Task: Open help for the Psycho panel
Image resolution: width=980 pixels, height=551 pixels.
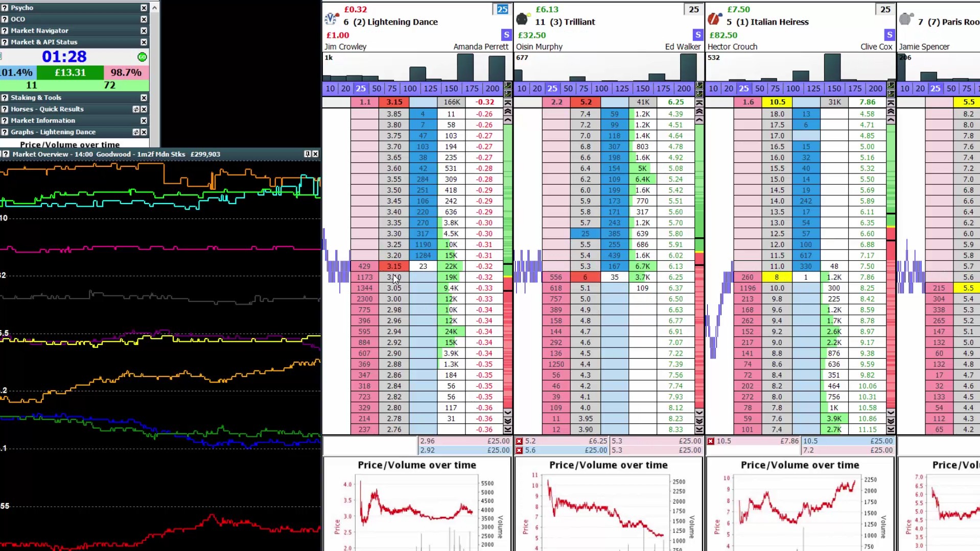Action: tap(5, 8)
